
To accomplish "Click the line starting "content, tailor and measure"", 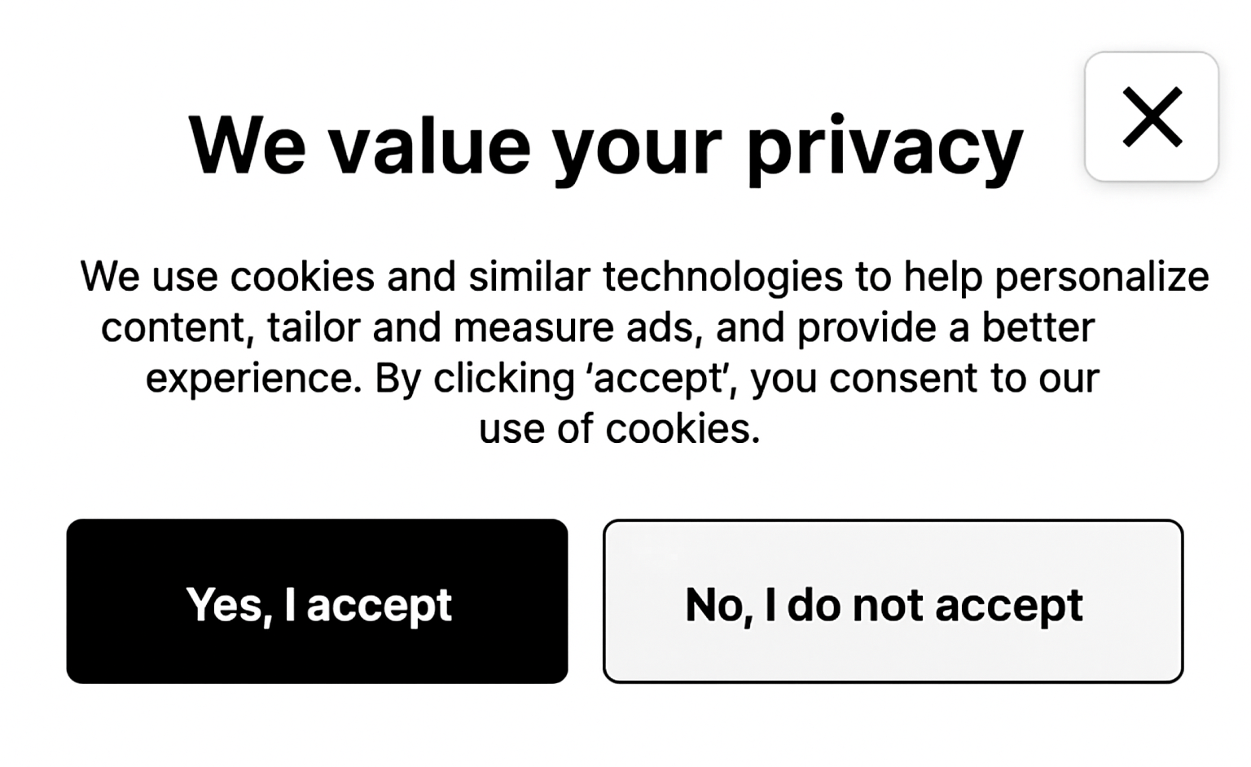I will pyautogui.click(x=597, y=327).
